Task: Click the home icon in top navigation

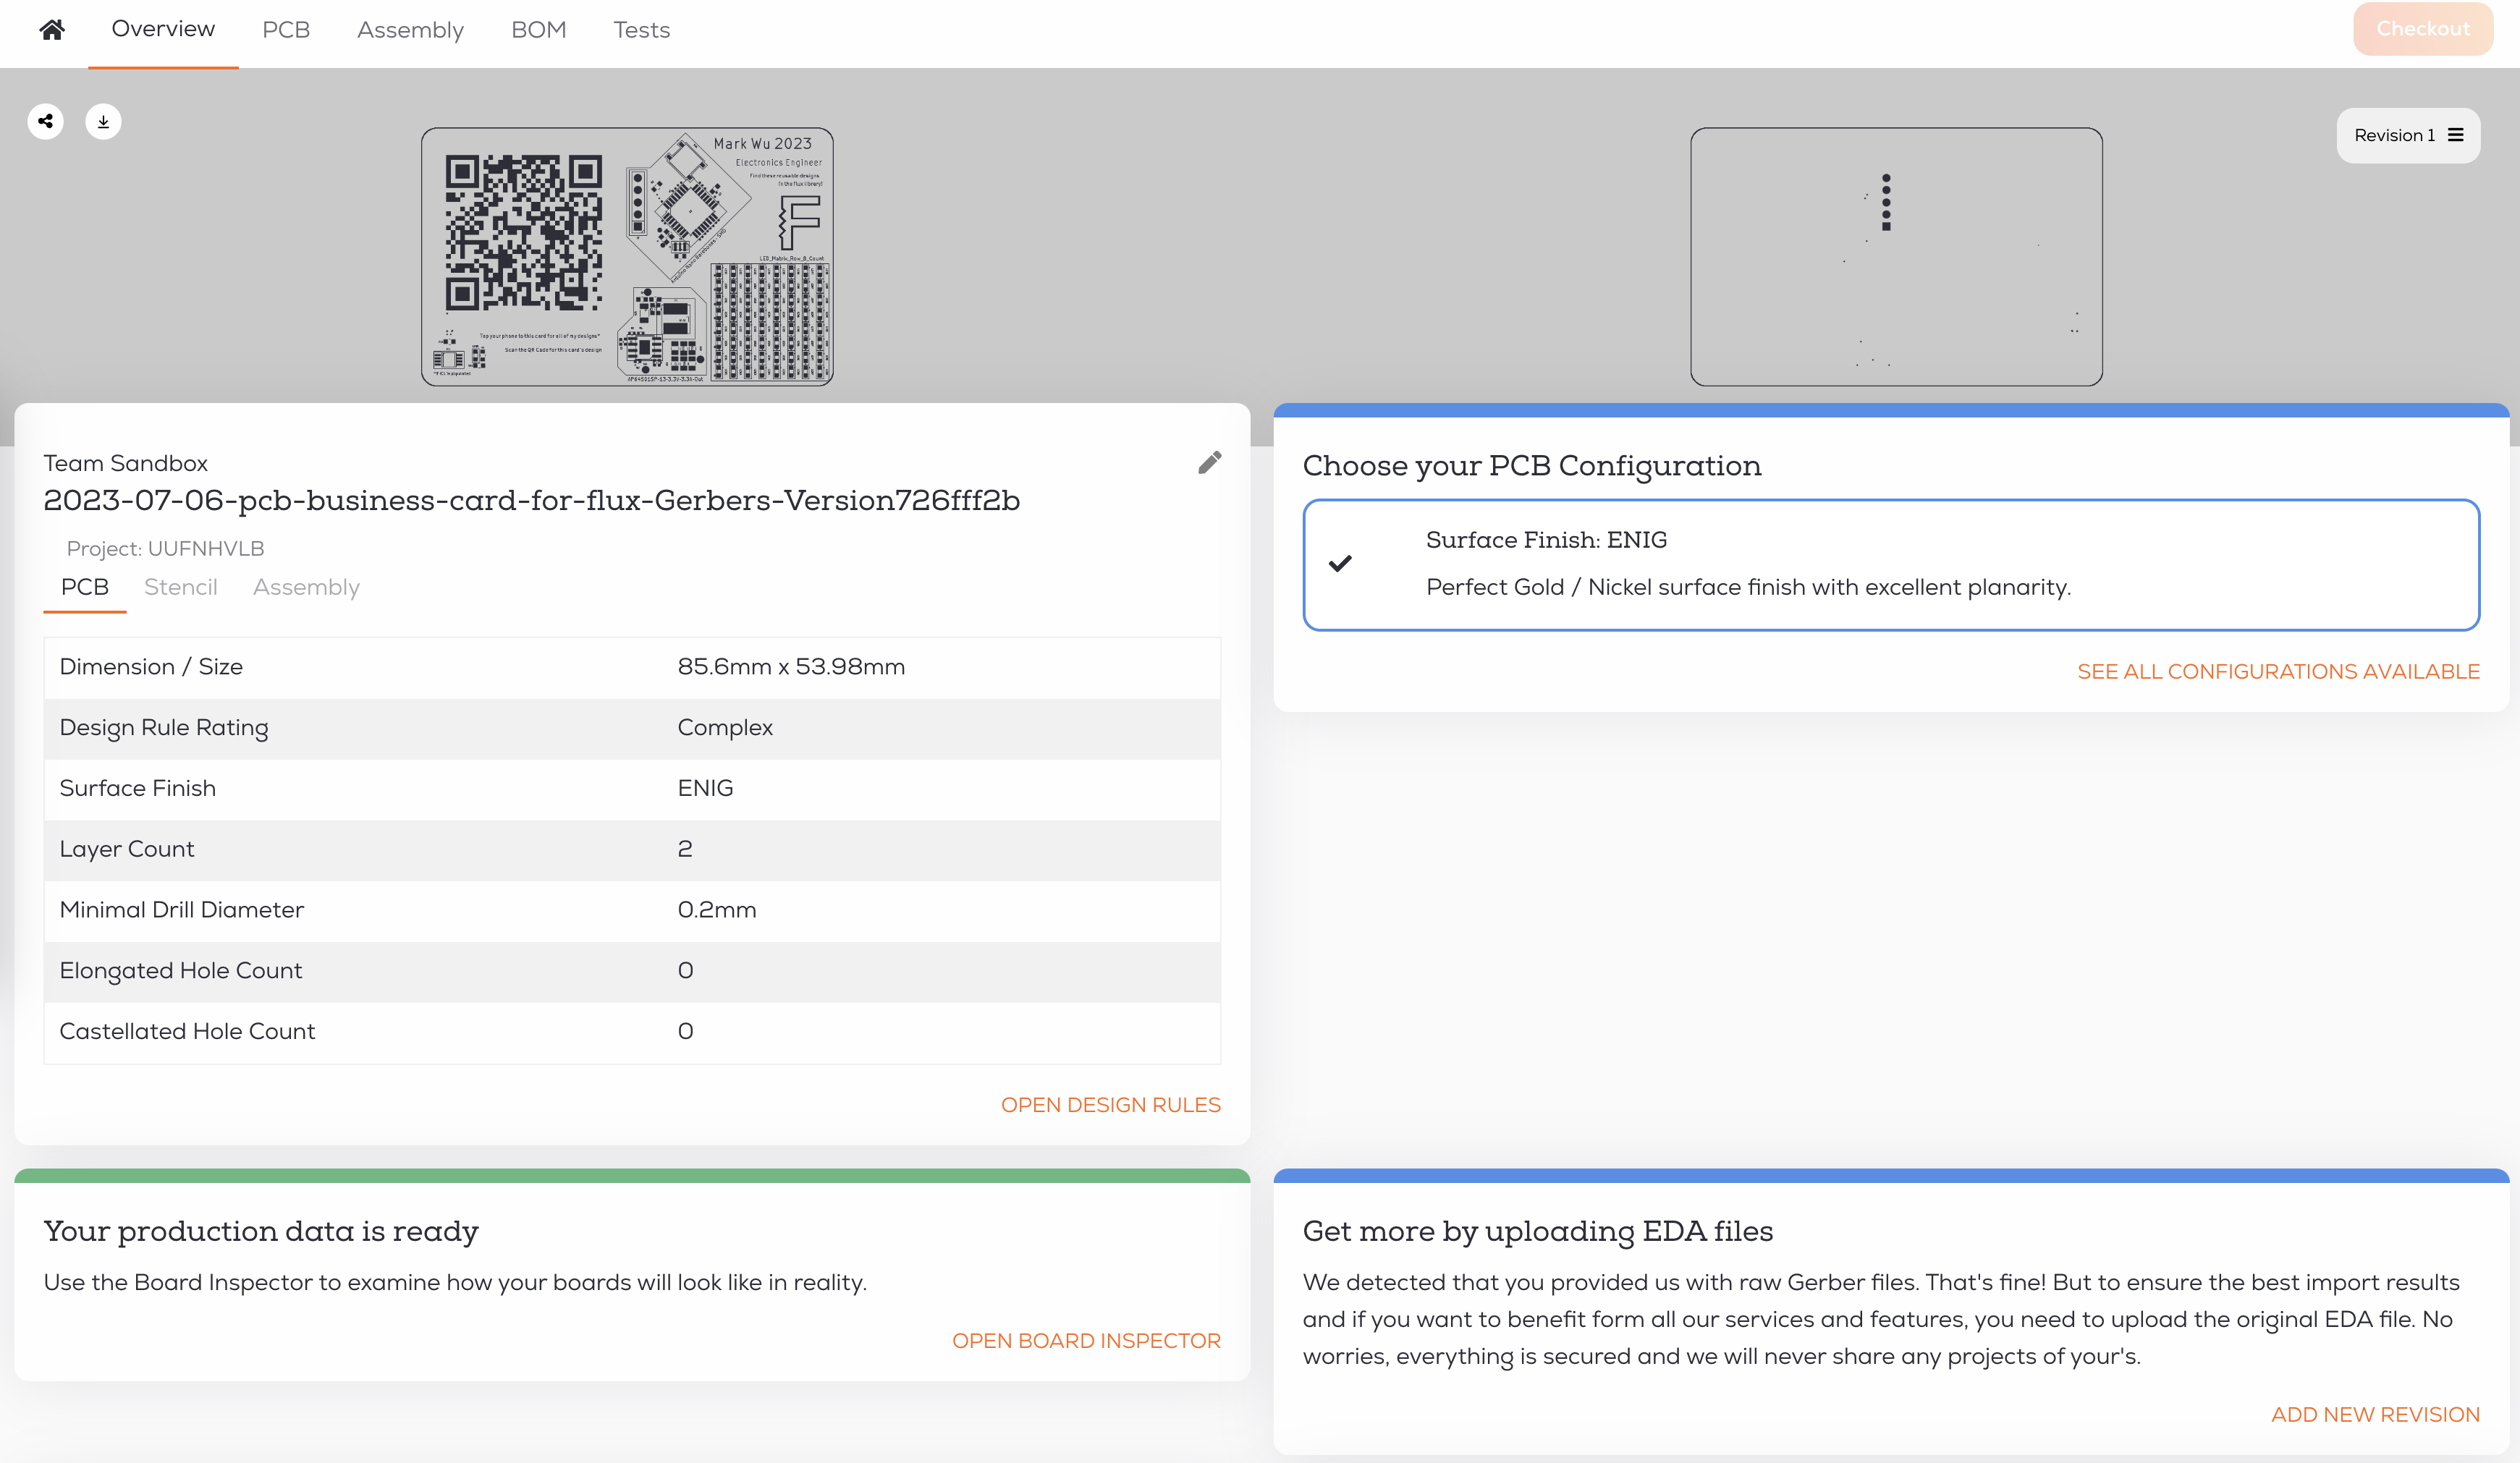Action: point(52,30)
